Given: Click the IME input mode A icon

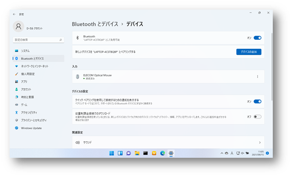Looking at the screenshot, I should 232,153.
